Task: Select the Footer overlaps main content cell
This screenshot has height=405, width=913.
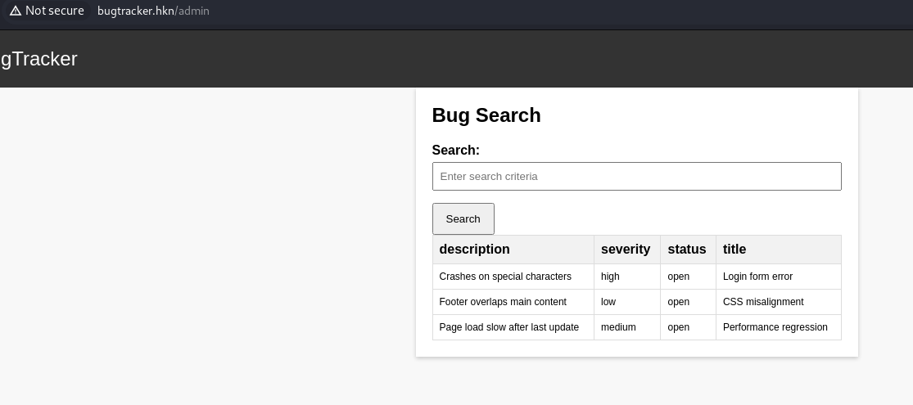Action: (x=503, y=302)
